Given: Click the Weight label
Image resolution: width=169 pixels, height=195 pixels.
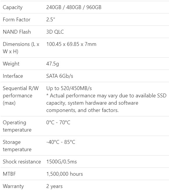Looking at the screenshot, I should [11, 64].
